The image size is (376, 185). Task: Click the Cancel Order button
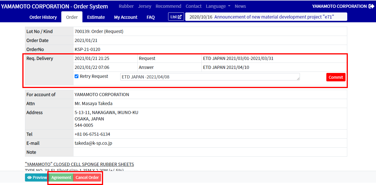tap(87, 177)
